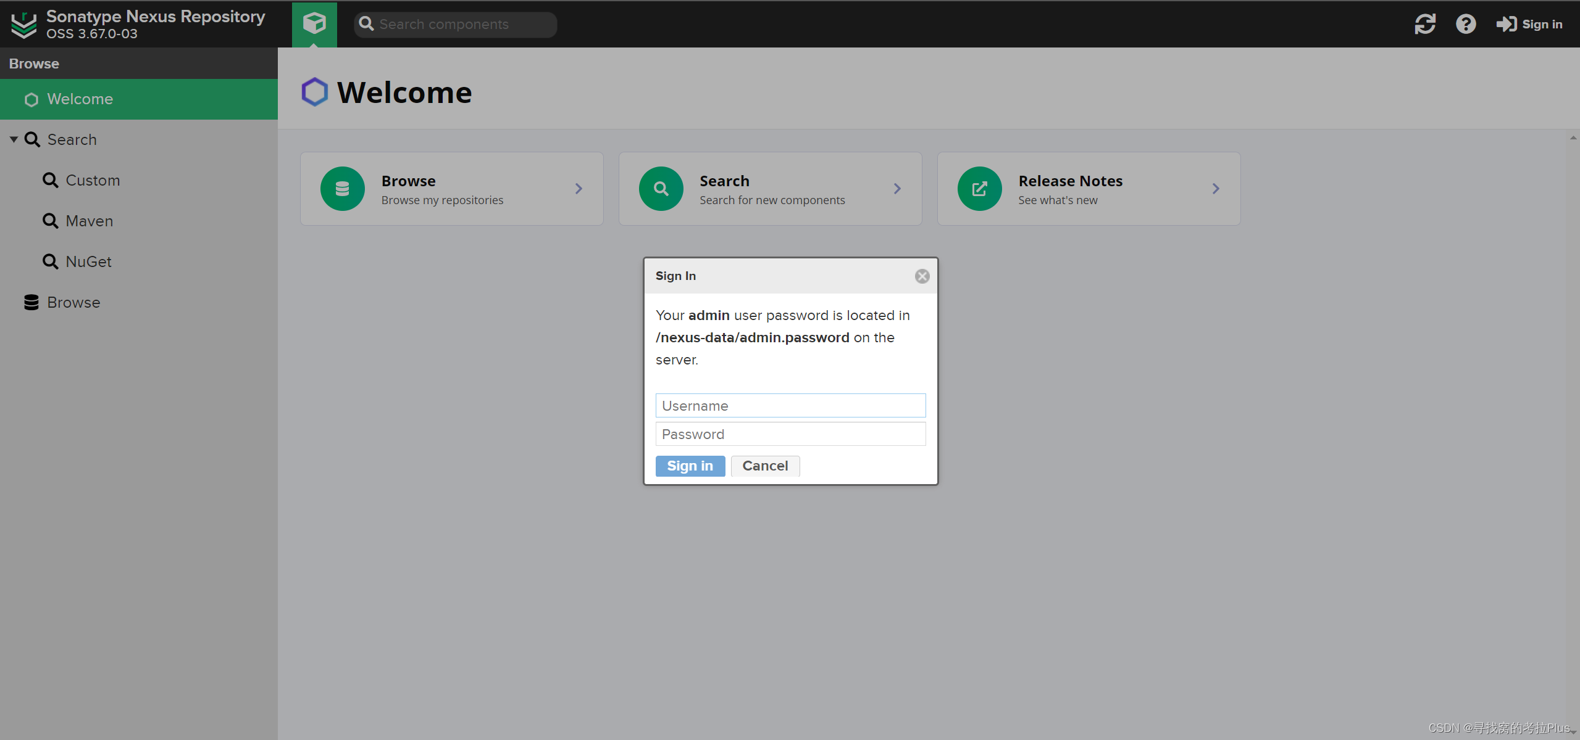The image size is (1580, 740).
Task: Click the scrollbar up arrow at content right edge
Action: (x=1573, y=138)
